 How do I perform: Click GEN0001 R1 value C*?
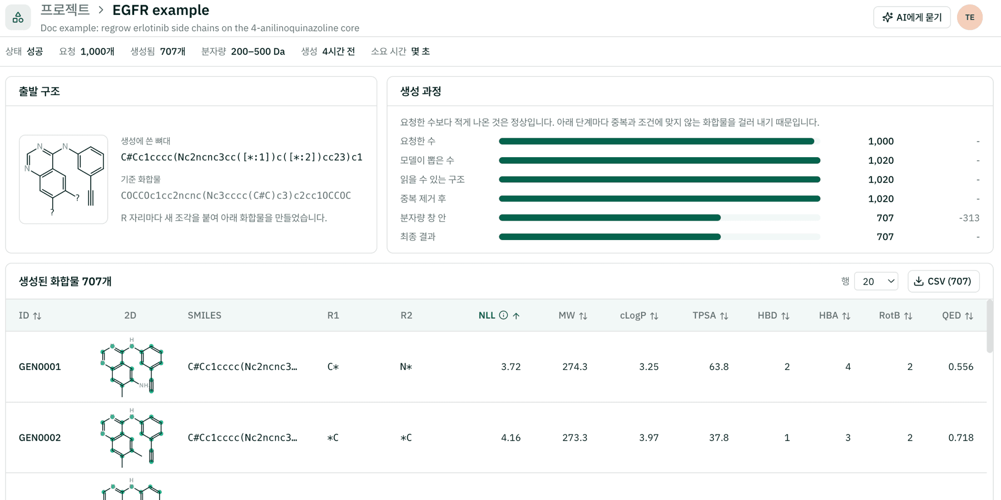333,367
